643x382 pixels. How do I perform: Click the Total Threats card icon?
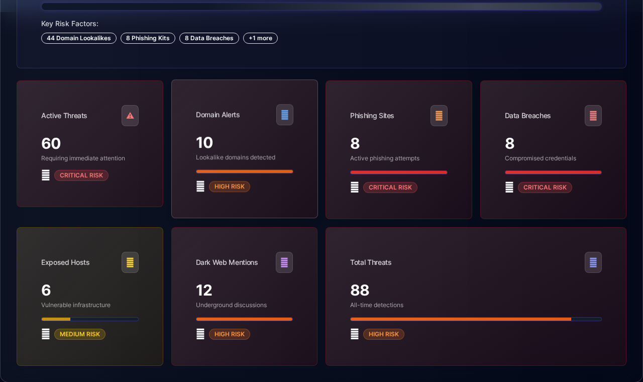593,262
